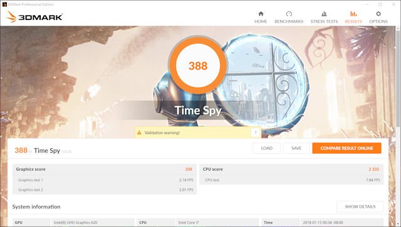This screenshot has width=401, height=227.
Task: Open the Options gear icon
Action: tap(378, 14)
